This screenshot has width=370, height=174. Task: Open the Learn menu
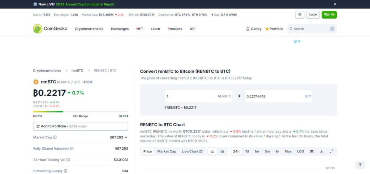click(x=155, y=29)
